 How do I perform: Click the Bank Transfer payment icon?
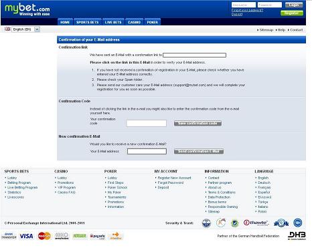[9, 236]
